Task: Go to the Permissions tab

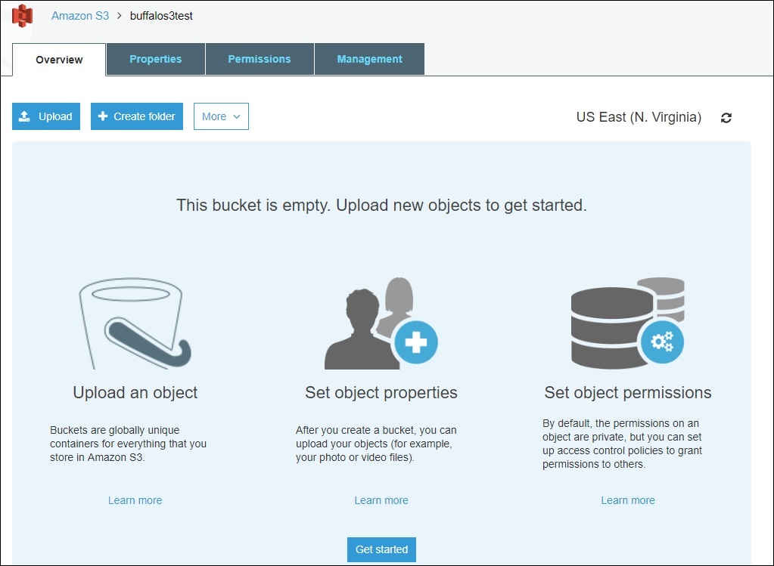Action: 260,59
